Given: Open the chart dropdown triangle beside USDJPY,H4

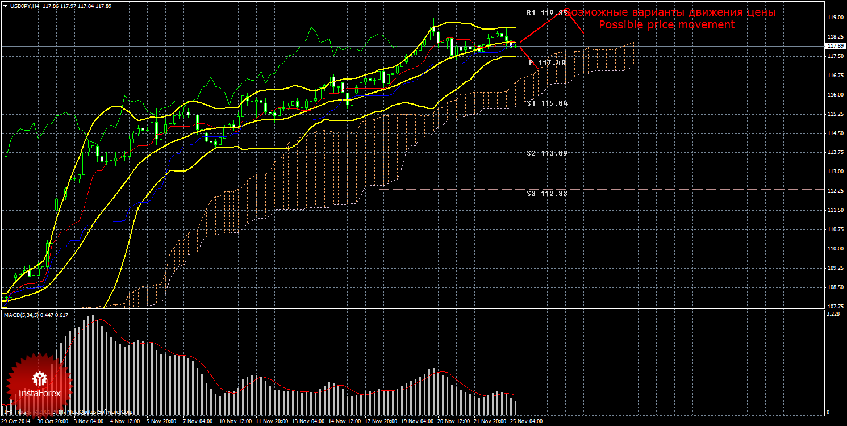Looking at the screenshot, I should coord(5,6).
